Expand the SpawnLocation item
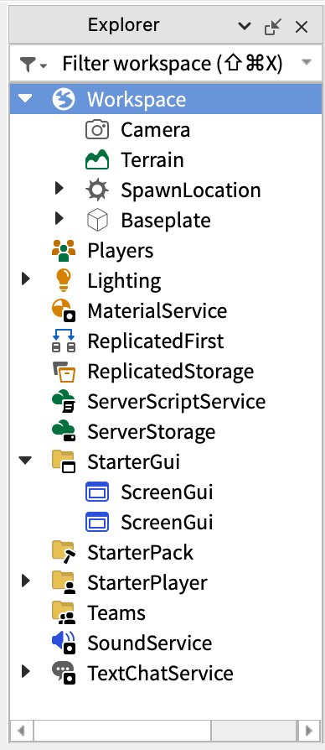325x750 pixels. (x=59, y=189)
